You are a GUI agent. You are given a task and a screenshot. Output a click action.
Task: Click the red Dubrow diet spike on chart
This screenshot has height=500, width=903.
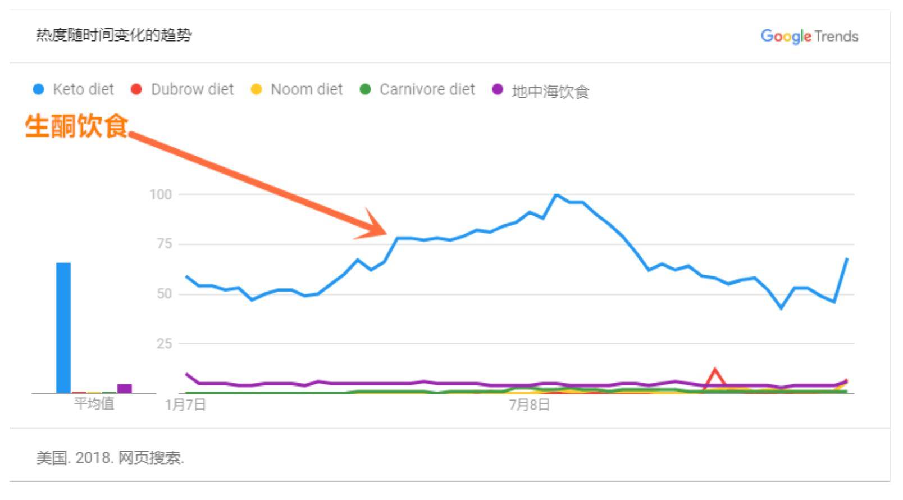[x=715, y=378]
